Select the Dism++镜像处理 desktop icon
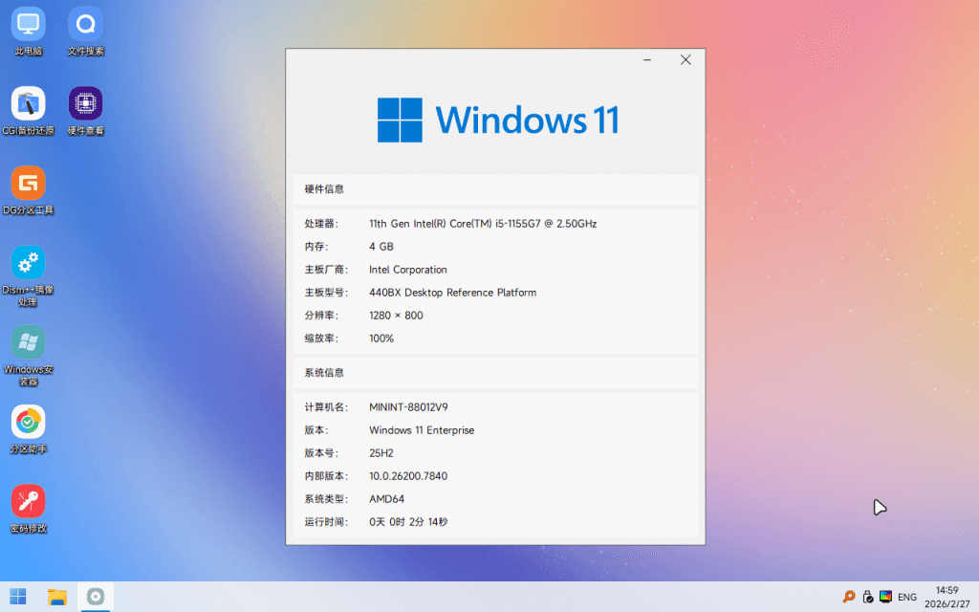 [28, 276]
